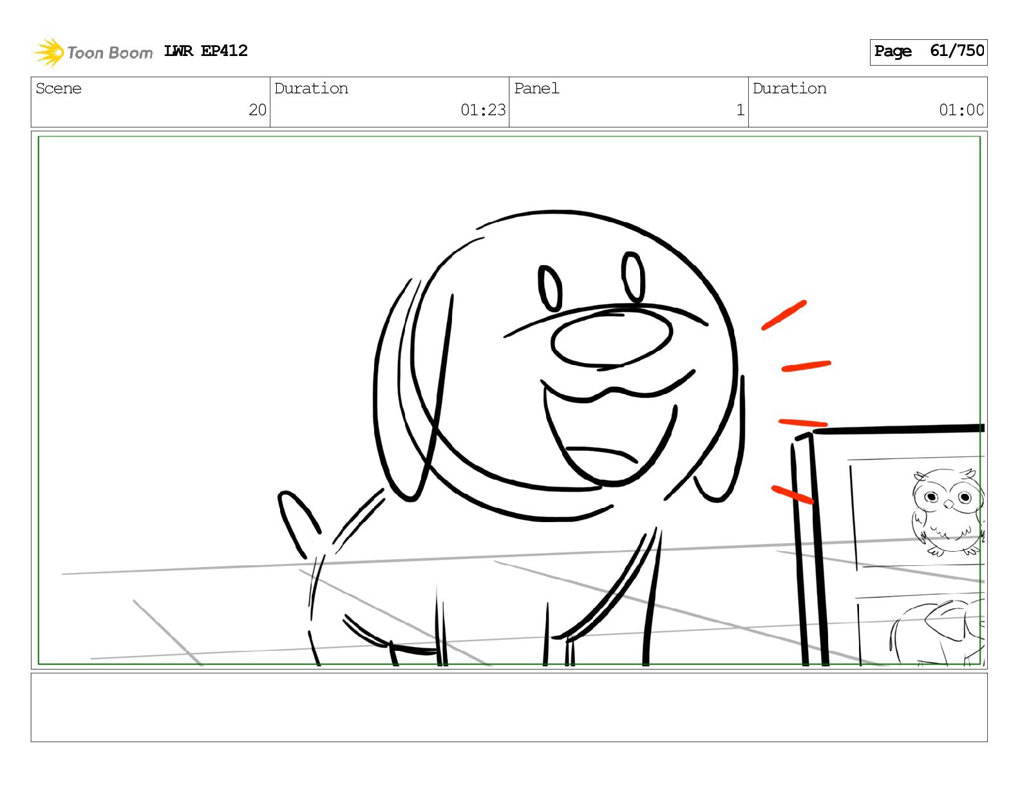Viewport: 1020px width, 788px height.
Task: Select the scene duration '01:23'
Action: pos(483,110)
